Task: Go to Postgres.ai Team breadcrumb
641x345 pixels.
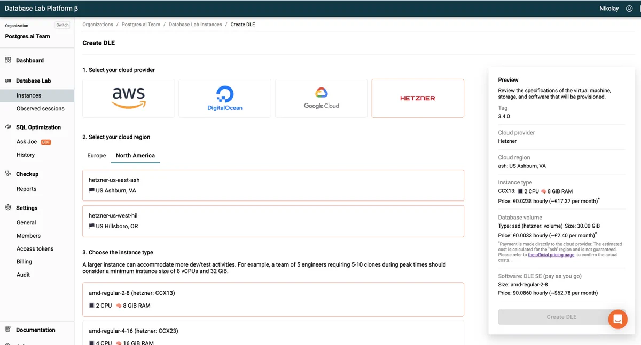Action: (141, 25)
